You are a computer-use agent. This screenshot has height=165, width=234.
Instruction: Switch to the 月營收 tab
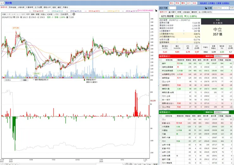(65, 7)
